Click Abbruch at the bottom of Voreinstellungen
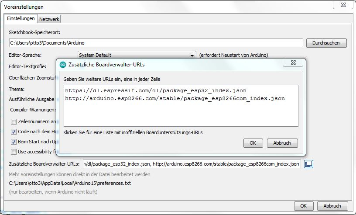Screen dimensions: 356x215 click(332, 206)
